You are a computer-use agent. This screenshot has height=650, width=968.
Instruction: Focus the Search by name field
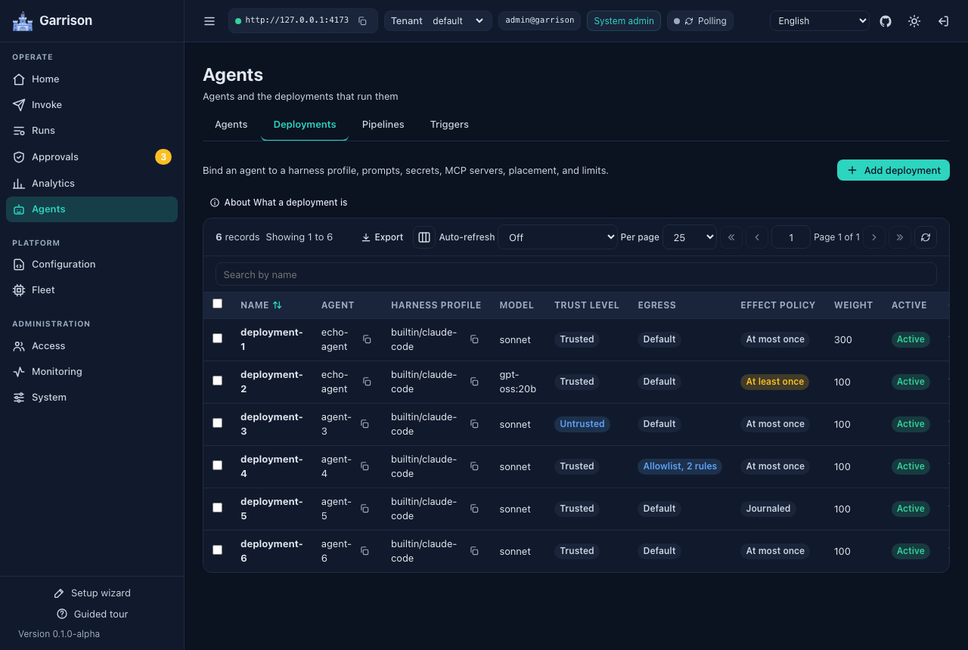pos(576,274)
